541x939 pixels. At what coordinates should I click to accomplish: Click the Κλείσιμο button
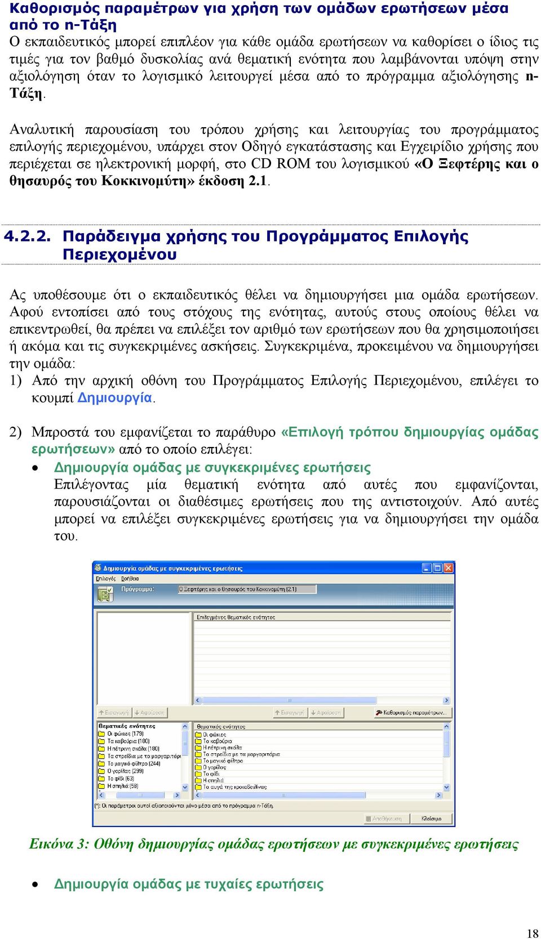point(432,819)
